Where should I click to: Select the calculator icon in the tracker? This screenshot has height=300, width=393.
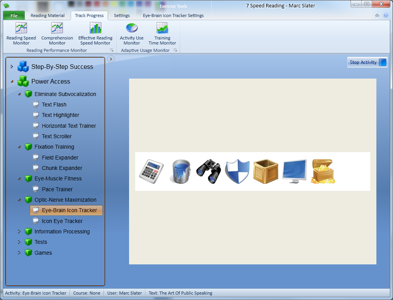pyautogui.click(x=151, y=171)
